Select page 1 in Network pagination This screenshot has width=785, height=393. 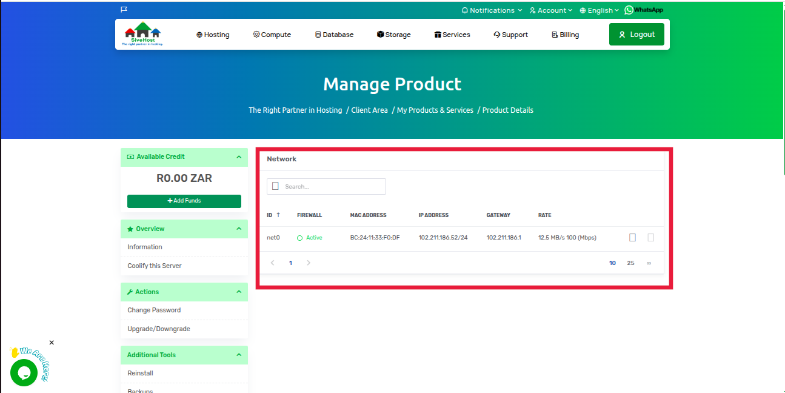291,263
